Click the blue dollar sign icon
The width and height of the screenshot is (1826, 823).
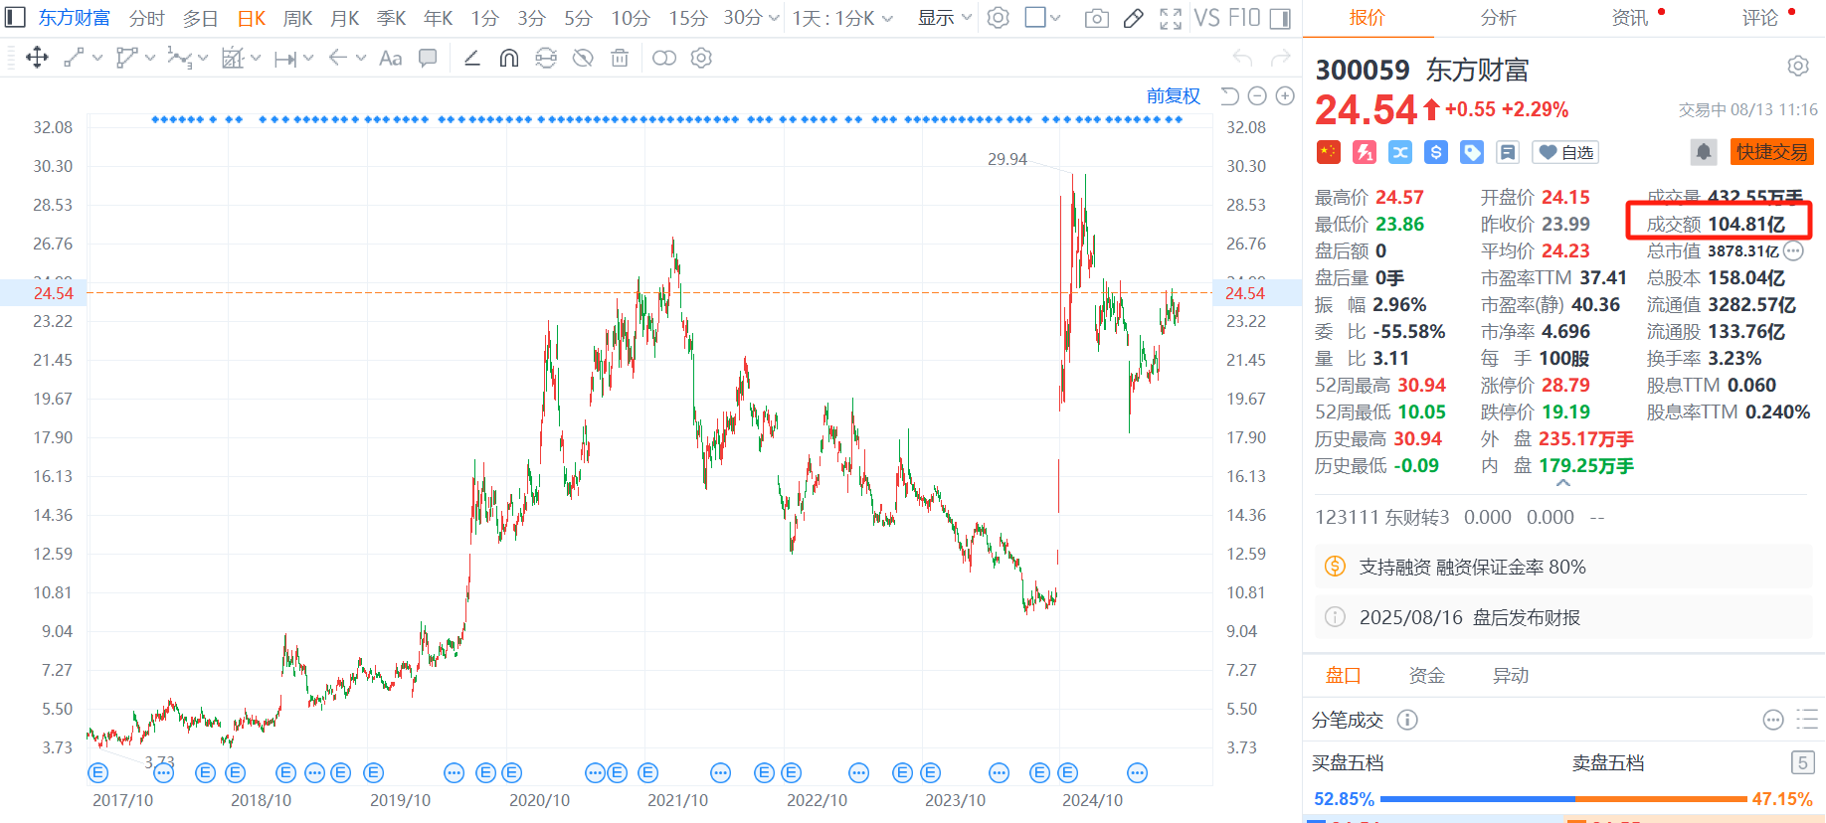(x=1436, y=152)
